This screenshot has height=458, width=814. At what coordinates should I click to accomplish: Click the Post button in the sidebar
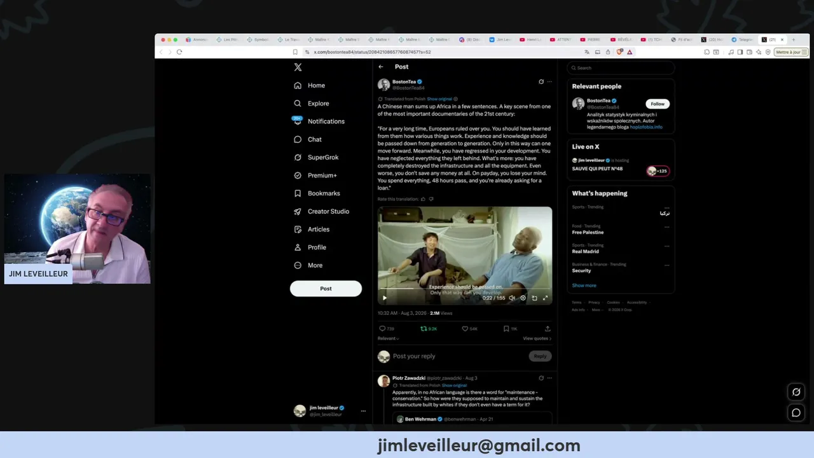[x=326, y=289]
